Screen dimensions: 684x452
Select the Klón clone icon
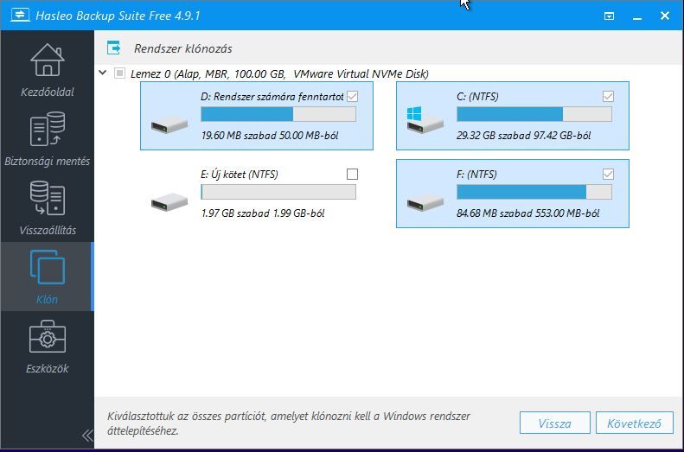(47, 267)
